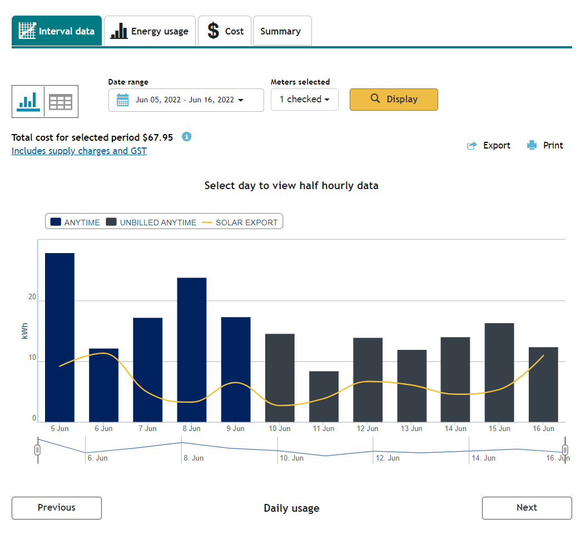Screen dimensions: 581x544
Task: Select the 5 Jun bar
Action: point(59,338)
